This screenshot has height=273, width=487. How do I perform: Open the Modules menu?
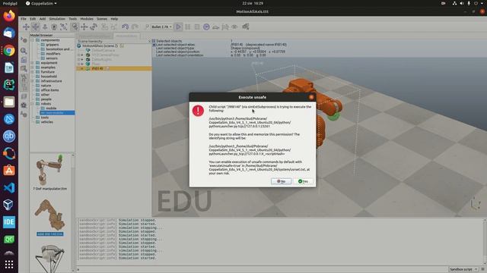click(x=87, y=19)
